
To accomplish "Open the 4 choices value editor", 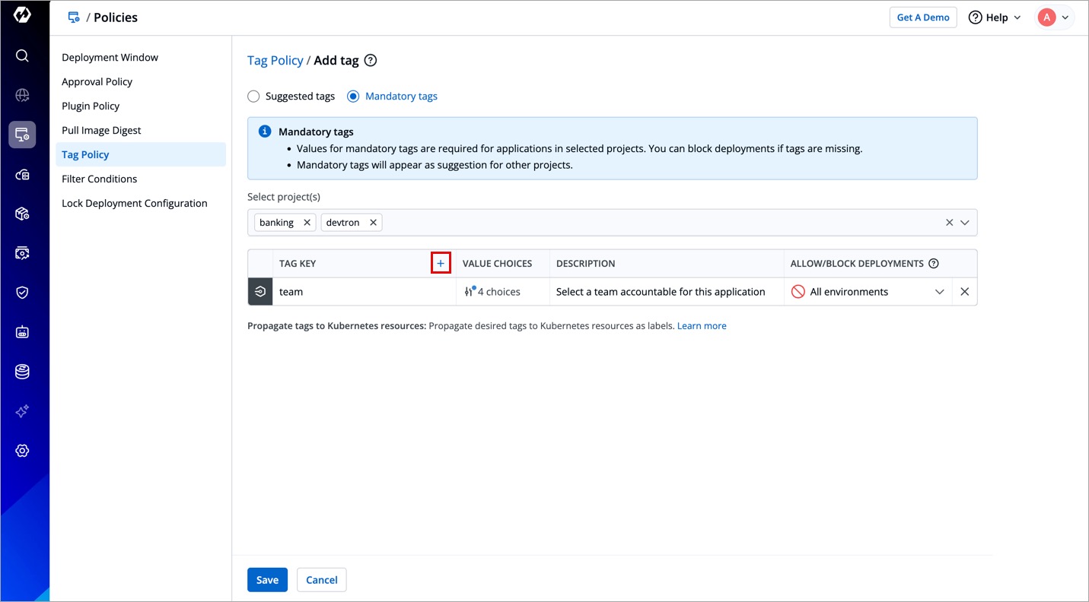I will [493, 292].
